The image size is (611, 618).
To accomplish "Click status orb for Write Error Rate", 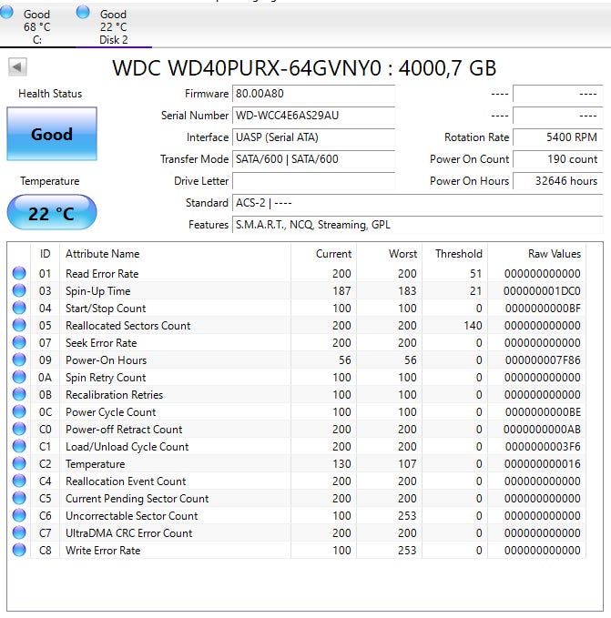I will (19, 551).
